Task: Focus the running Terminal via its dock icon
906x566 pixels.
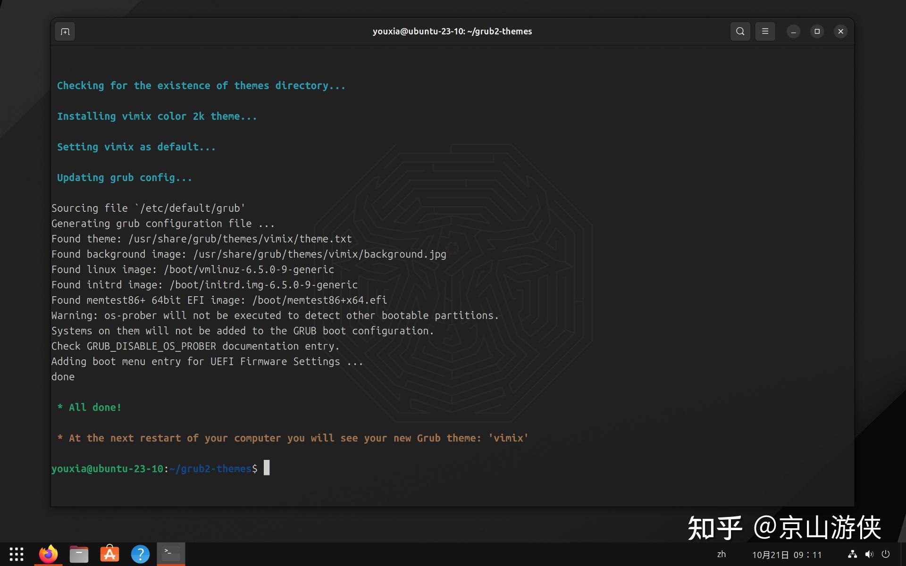Action: [170, 554]
